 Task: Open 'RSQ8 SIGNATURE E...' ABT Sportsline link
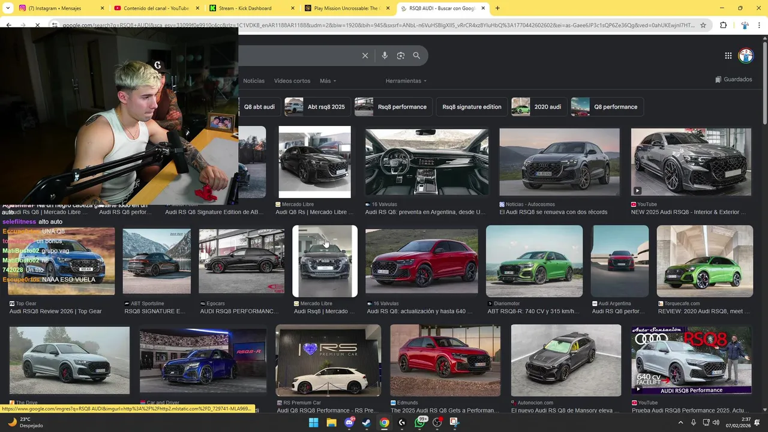click(155, 311)
